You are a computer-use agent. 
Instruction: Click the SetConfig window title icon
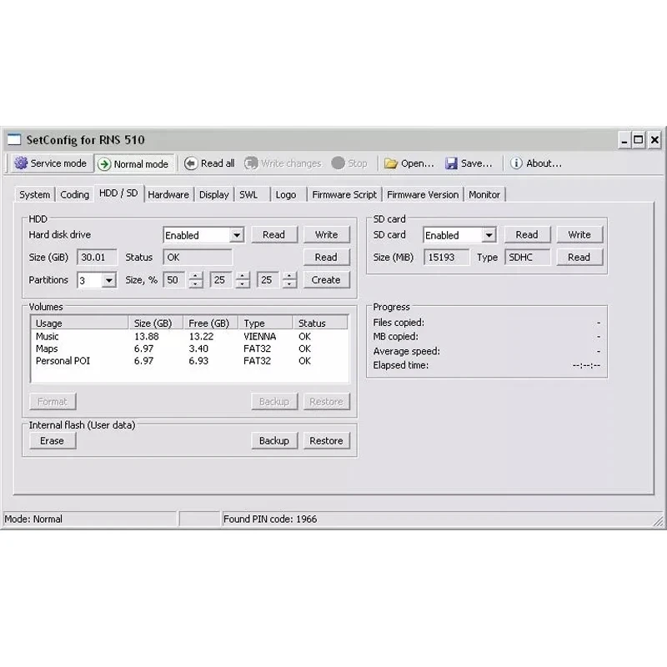pos(14,139)
